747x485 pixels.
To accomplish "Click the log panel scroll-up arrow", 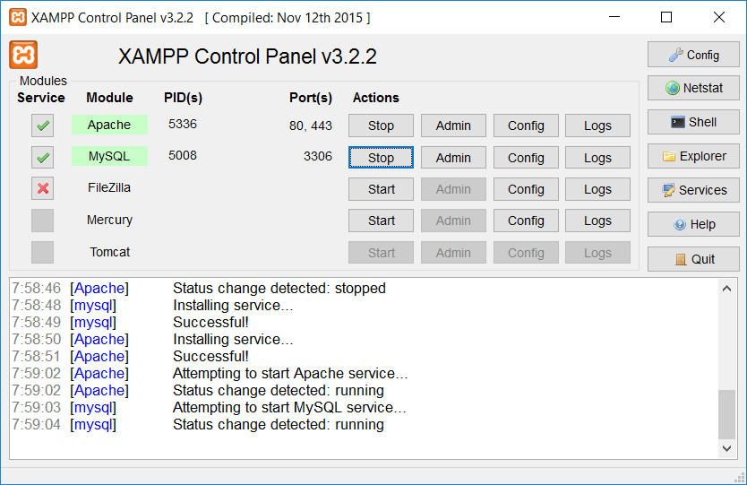I will 726,289.
